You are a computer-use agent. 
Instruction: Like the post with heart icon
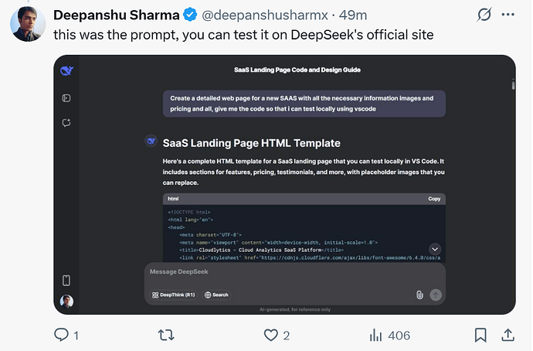coord(270,335)
